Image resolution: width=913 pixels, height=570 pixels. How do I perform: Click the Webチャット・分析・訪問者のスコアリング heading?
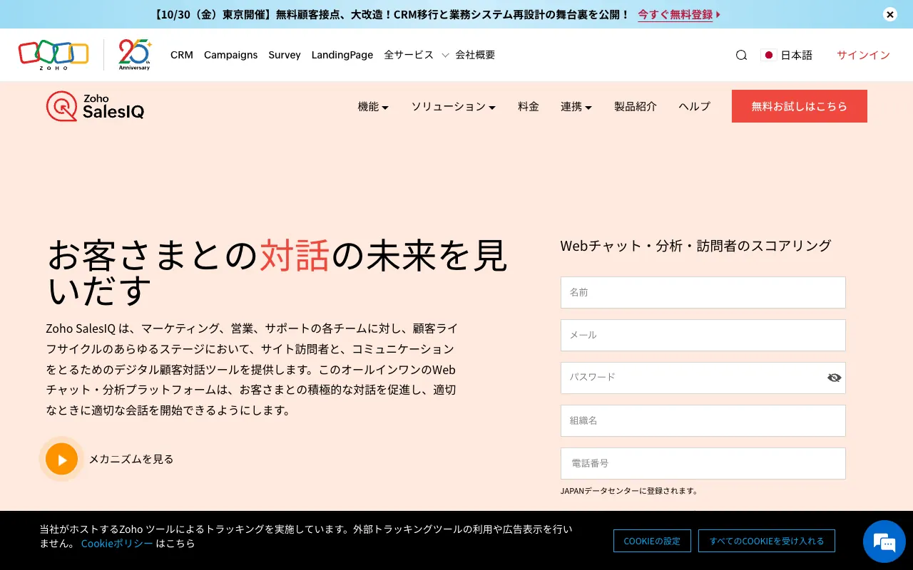pyautogui.click(x=696, y=246)
